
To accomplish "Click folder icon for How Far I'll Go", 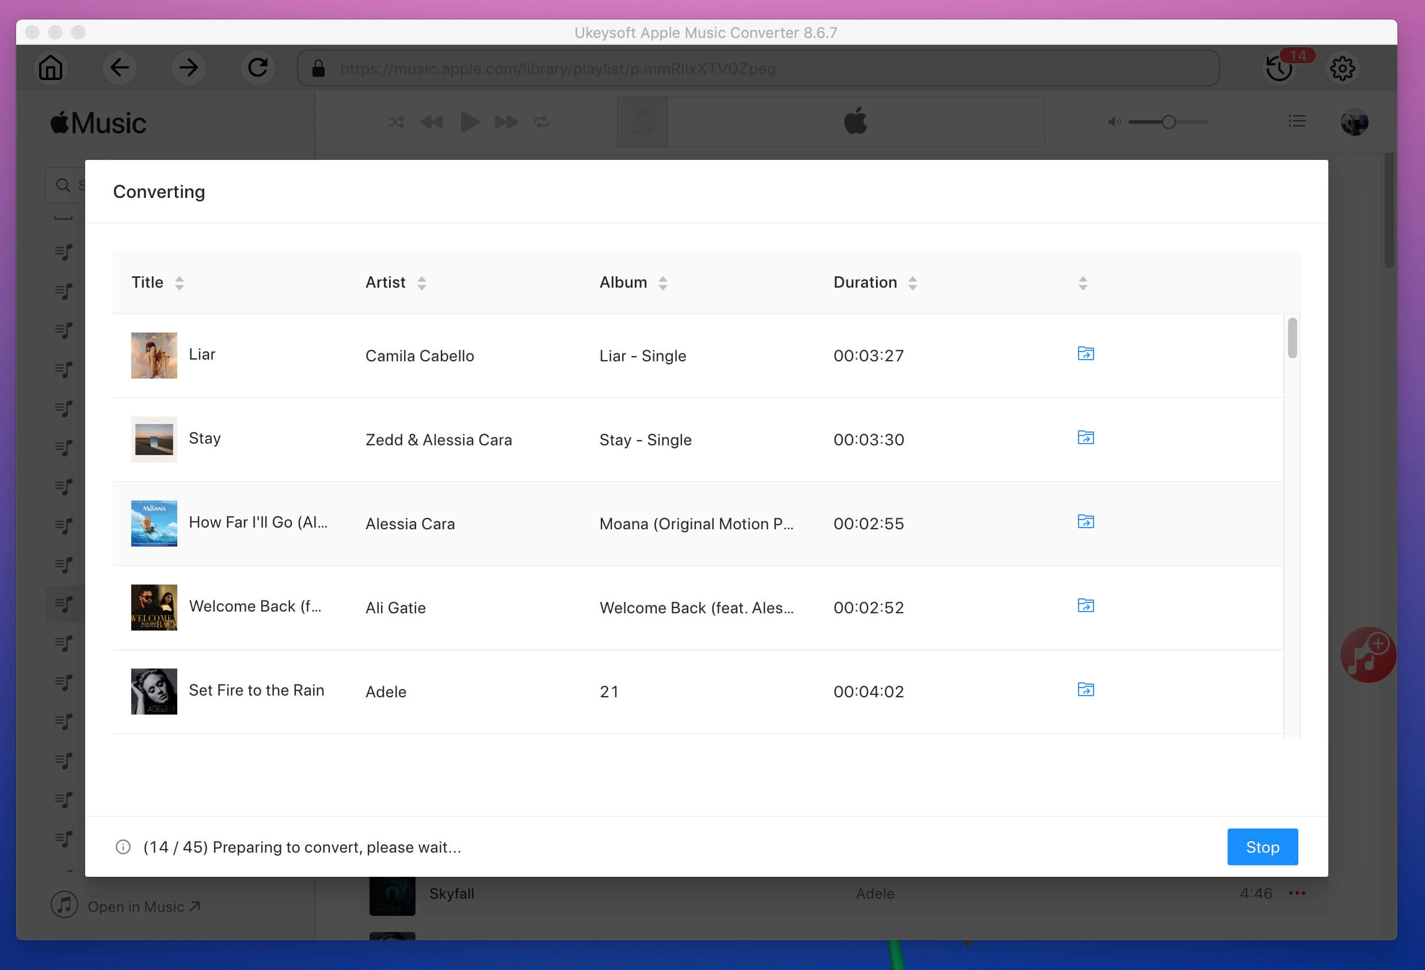I will click(1085, 522).
